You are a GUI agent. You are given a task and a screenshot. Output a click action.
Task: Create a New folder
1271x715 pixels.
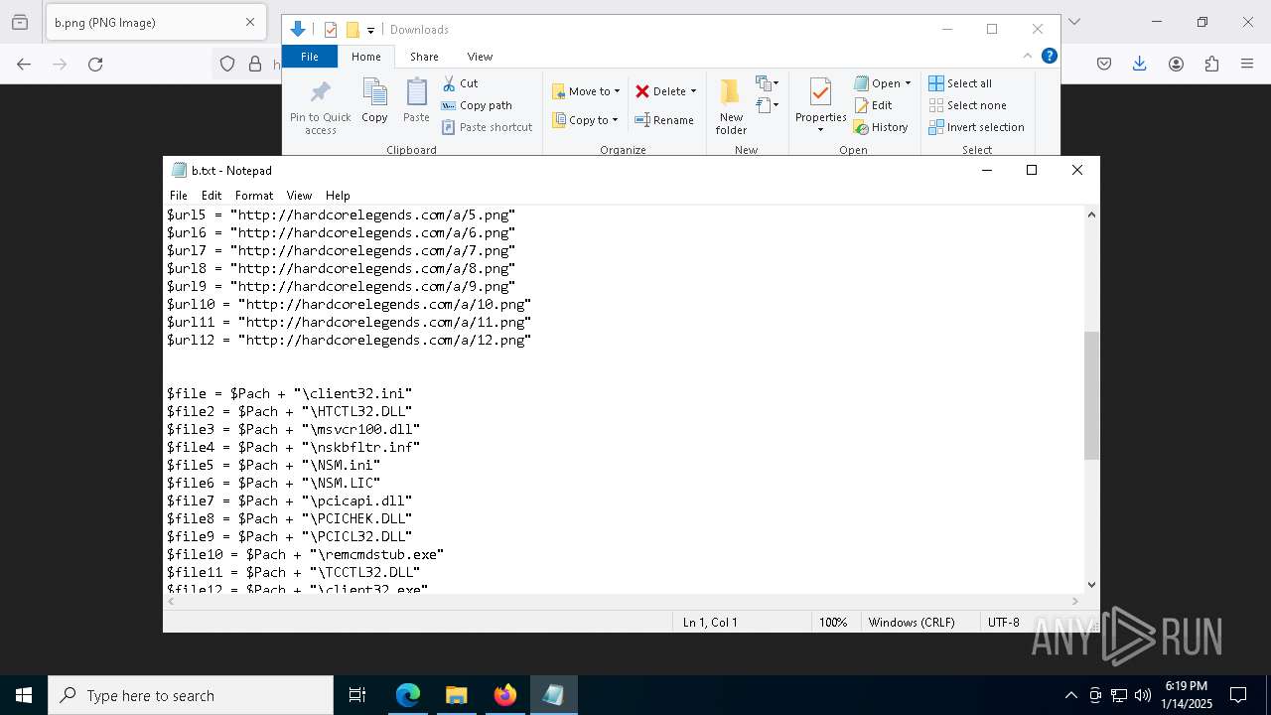click(x=731, y=106)
